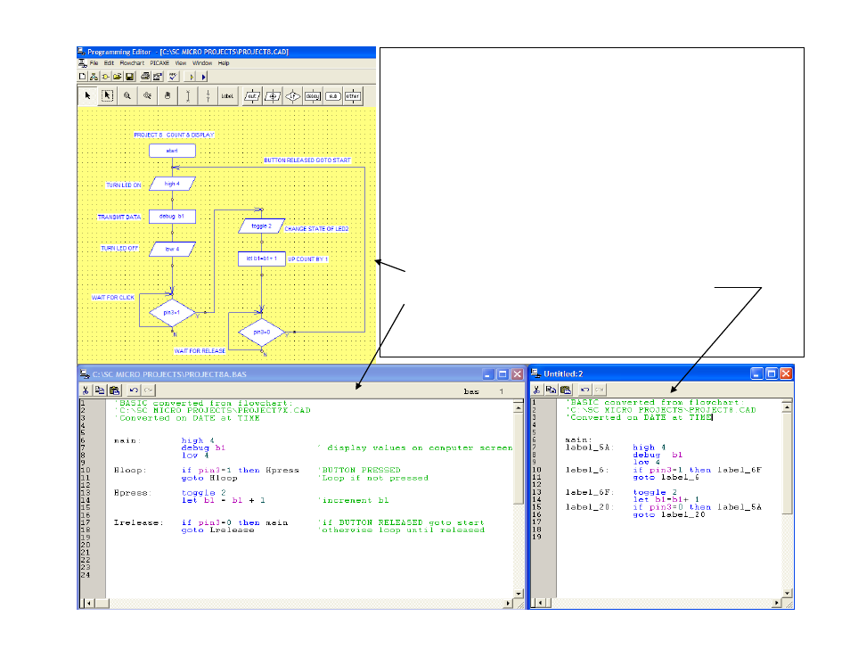The width and height of the screenshot is (850, 657).
Task: Click scroll-up arrow in Untitled:2 window
Action: pyautogui.click(x=787, y=407)
